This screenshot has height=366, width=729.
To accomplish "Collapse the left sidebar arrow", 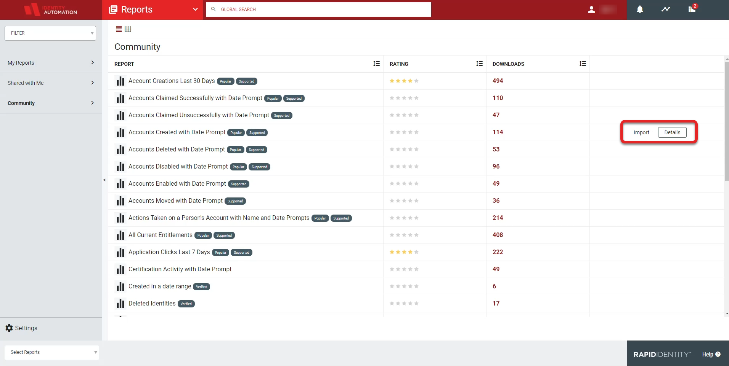I will [x=104, y=180].
